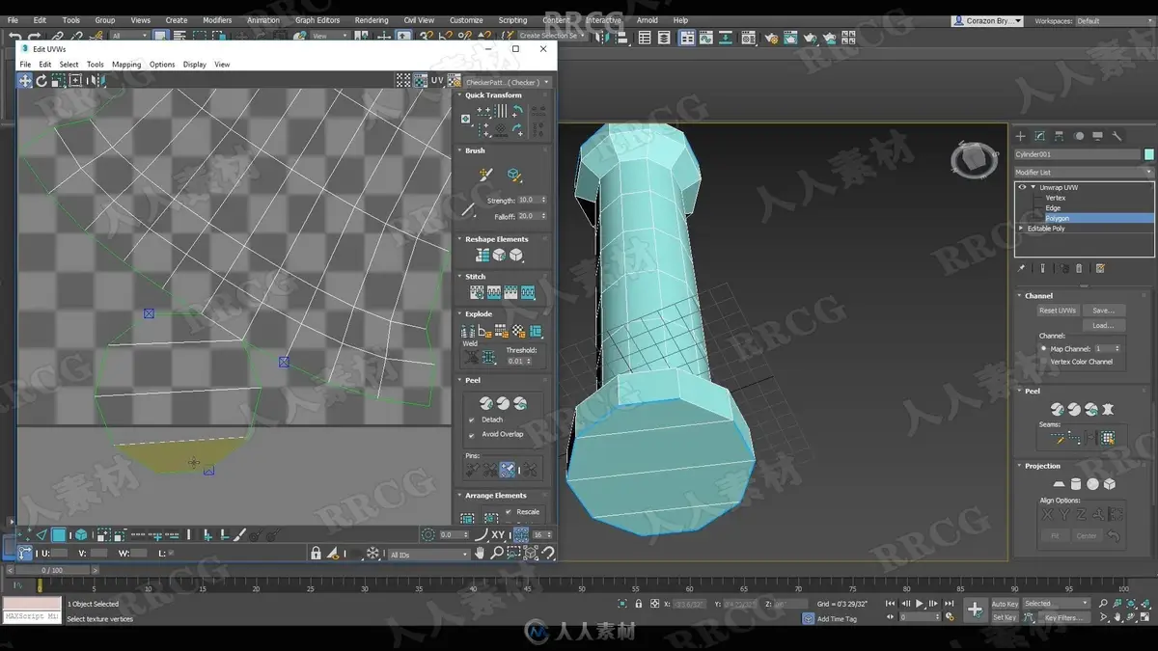Click the Set Key button
1158x651 pixels.
pos(1005,617)
